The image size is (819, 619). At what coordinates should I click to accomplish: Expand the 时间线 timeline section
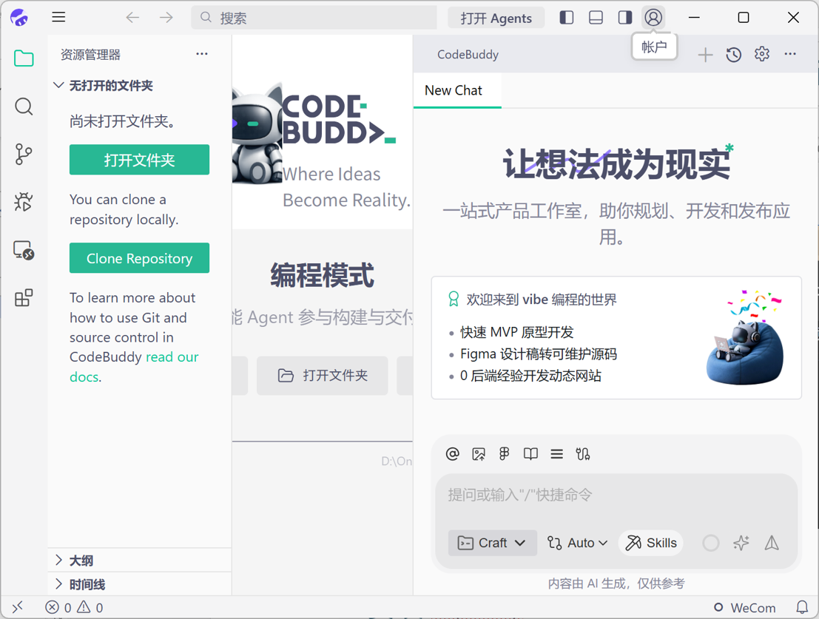pyautogui.click(x=140, y=584)
